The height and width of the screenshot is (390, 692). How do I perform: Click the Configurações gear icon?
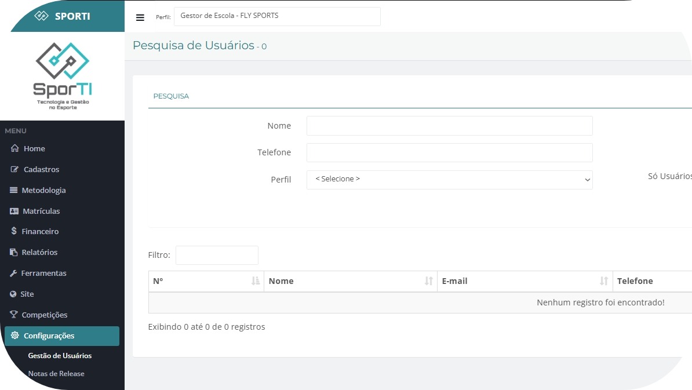[15, 336]
